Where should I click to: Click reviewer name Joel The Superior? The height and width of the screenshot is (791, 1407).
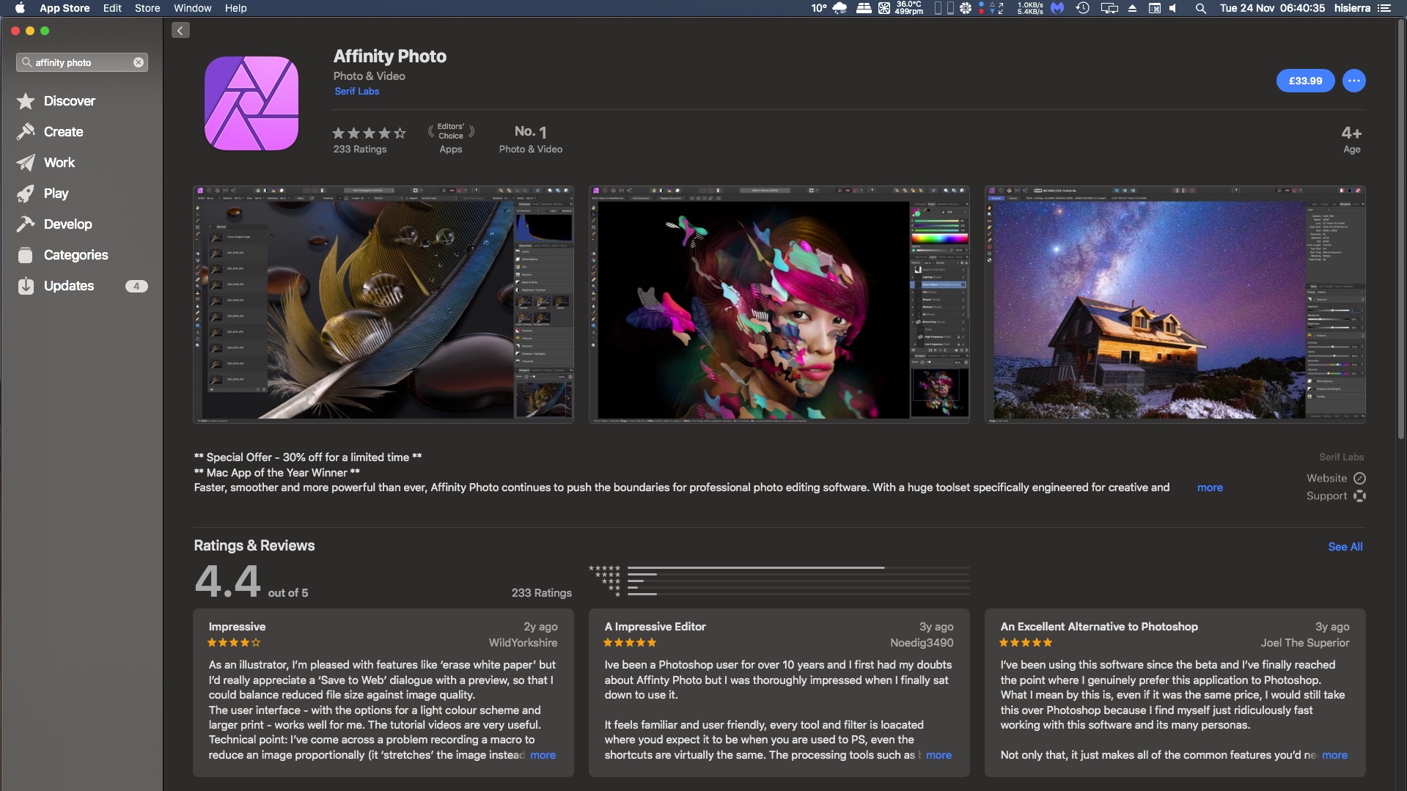coord(1305,643)
